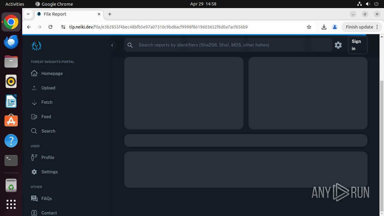The image size is (384, 216).
Task: Click the Homepage house icon
Action: 34,73
